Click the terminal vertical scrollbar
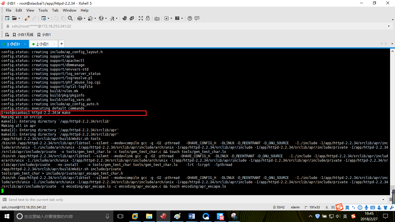Image resolution: width=395 pixels, height=222 pixels. pos(392,121)
